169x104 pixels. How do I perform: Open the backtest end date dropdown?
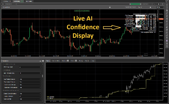tap(147, 4)
